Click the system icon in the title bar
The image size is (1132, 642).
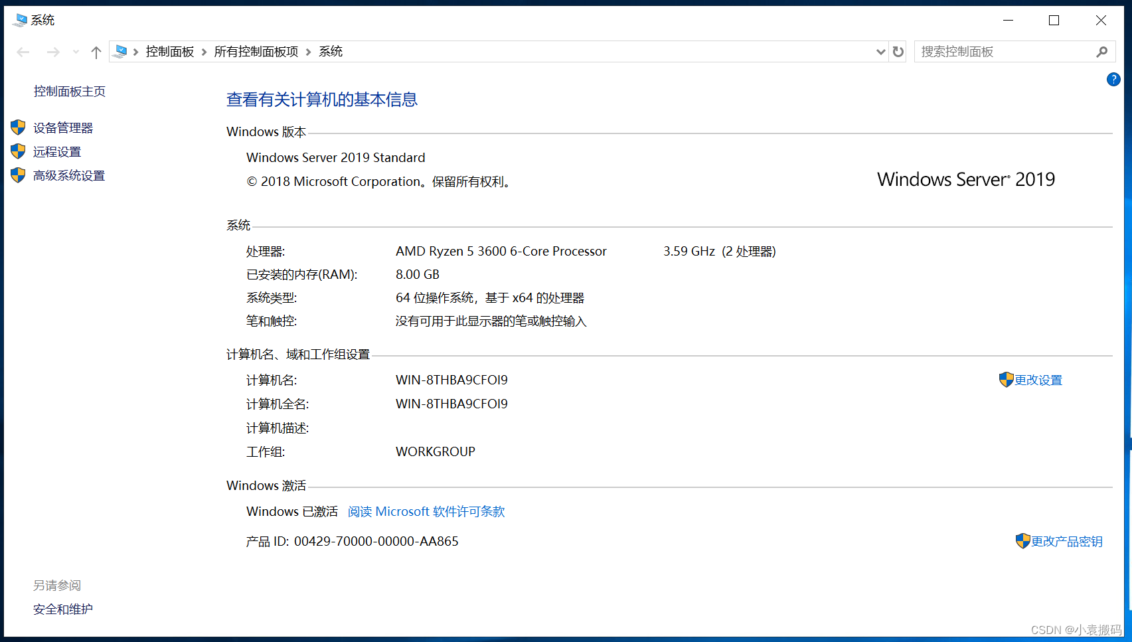tap(21, 21)
